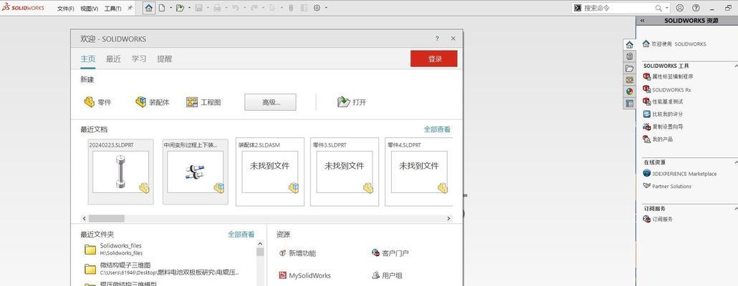Open 属性标签编制程序 tool

point(668,77)
